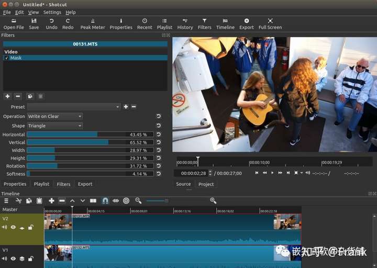
Task: Switch to the Project tab under preview
Action: point(206,184)
